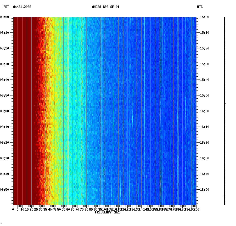Select the blue high-frequency region near 150 Hz
Image resolution: width=236 pixels, height=226 pixels.
150,105
